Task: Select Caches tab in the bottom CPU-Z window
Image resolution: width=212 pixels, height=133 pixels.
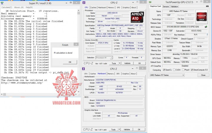Action: coord(93,74)
